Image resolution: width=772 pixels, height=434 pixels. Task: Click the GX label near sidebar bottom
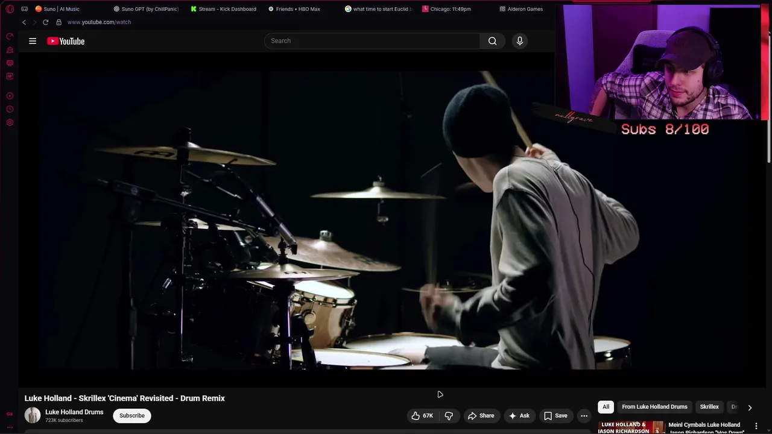click(x=10, y=414)
